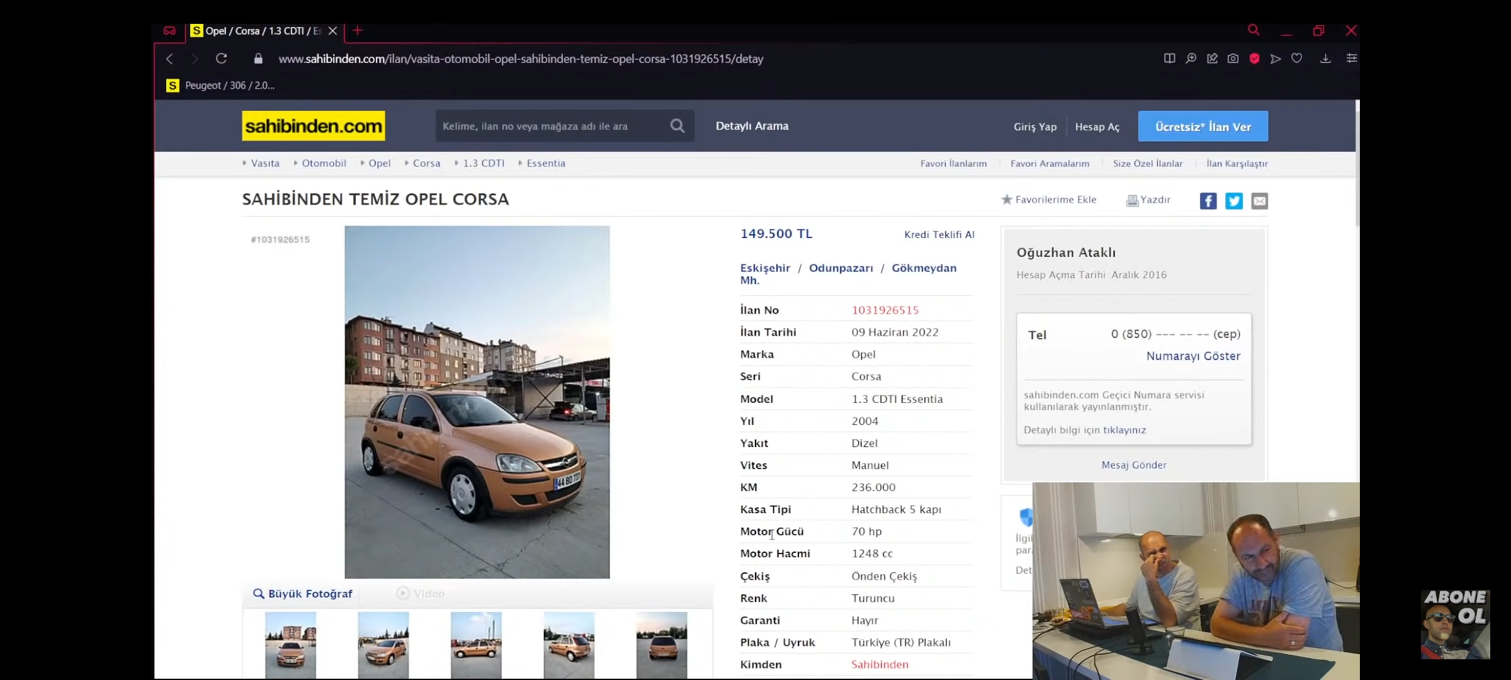This screenshot has width=1511, height=680.
Task: Click the send-flow arrow icon in toolbar
Action: pyautogui.click(x=1276, y=59)
